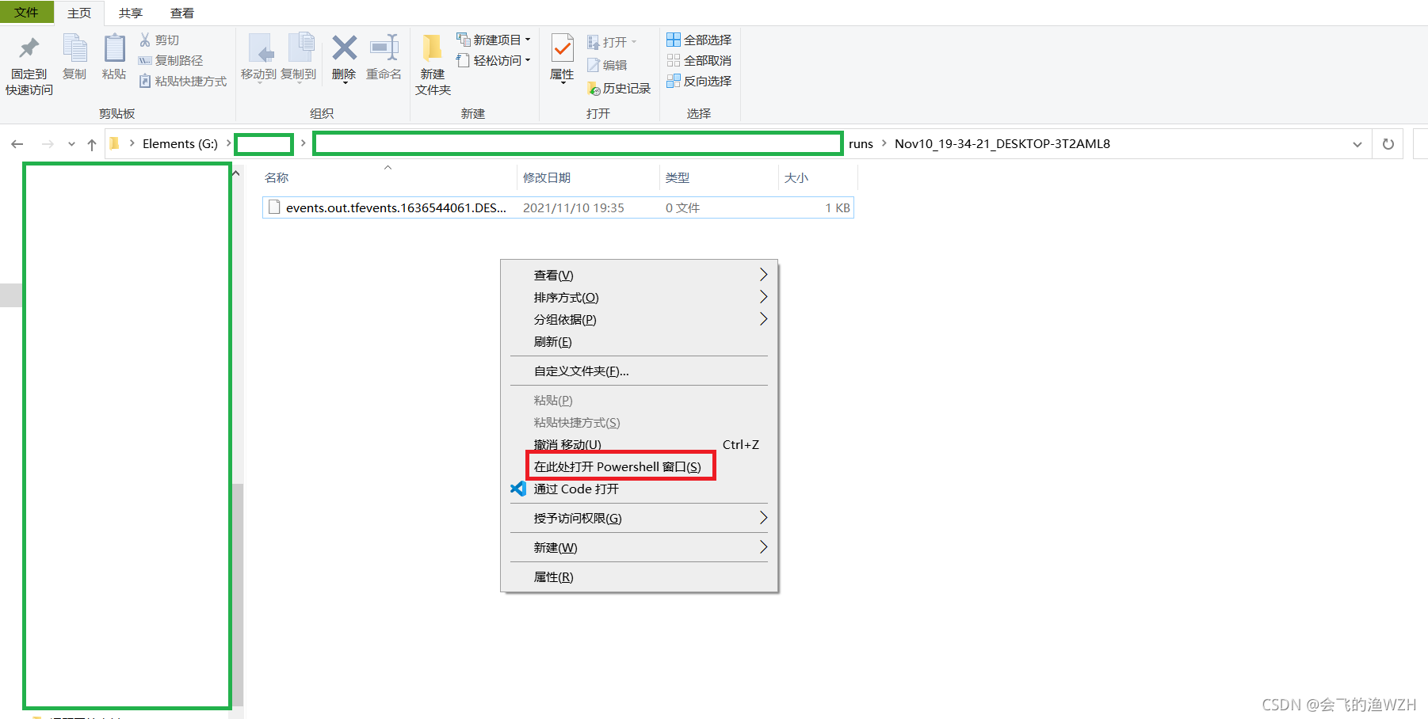This screenshot has width=1428, height=719.
Task: Click Pin to Quick Access (固定到快速访问) icon
Action: pos(29,49)
